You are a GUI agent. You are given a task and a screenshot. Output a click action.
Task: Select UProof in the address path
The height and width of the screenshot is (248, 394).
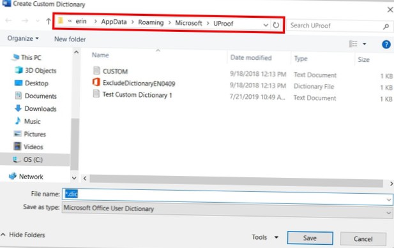pyautogui.click(x=223, y=24)
